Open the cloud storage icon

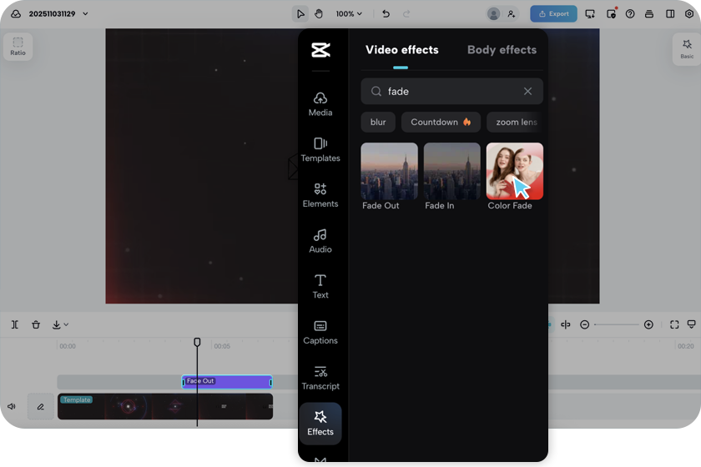(16, 14)
